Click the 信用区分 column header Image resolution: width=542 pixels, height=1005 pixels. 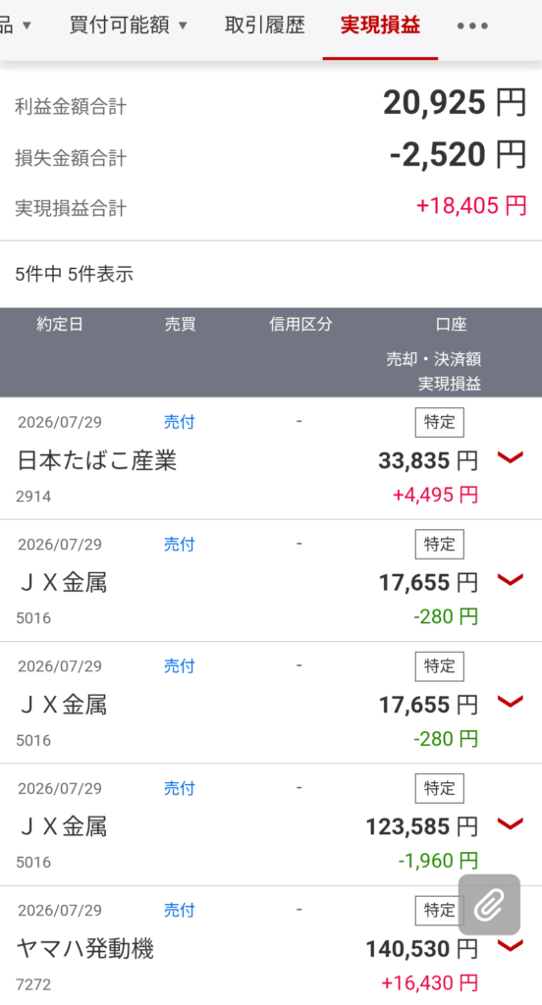point(300,324)
